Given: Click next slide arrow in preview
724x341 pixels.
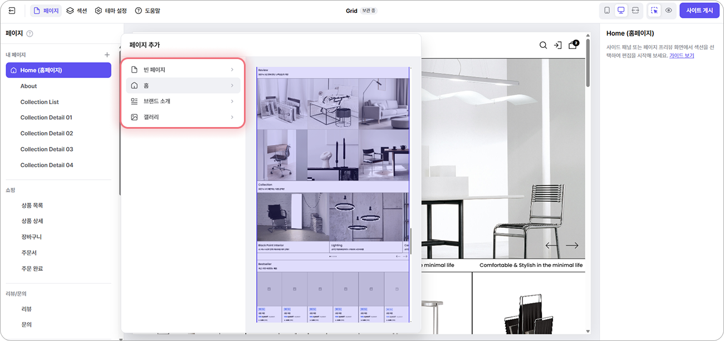Looking at the screenshot, I should [x=572, y=245].
